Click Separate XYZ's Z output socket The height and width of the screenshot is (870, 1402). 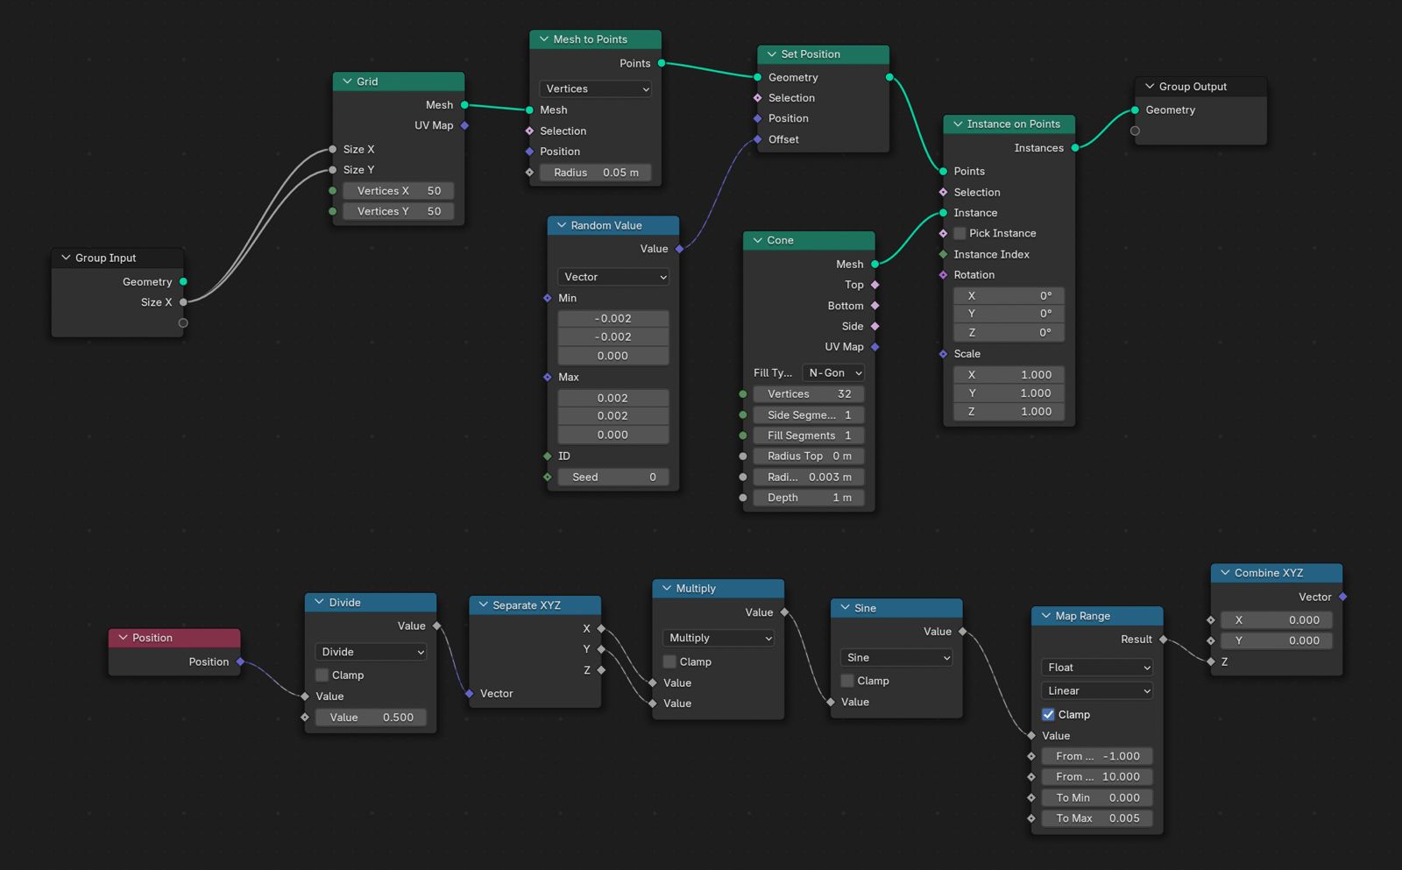(x=601, y=670)
